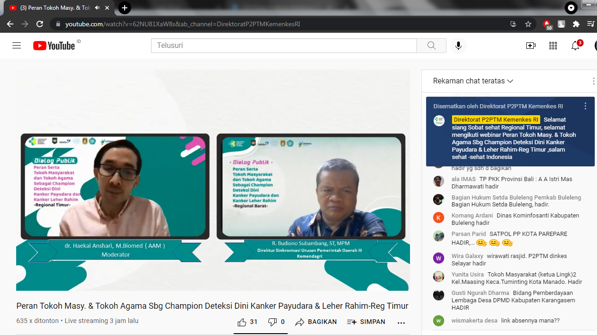Screen dimensions: 597x335
Task: Mute the tab using speaker icon
Action: (97, 8)
